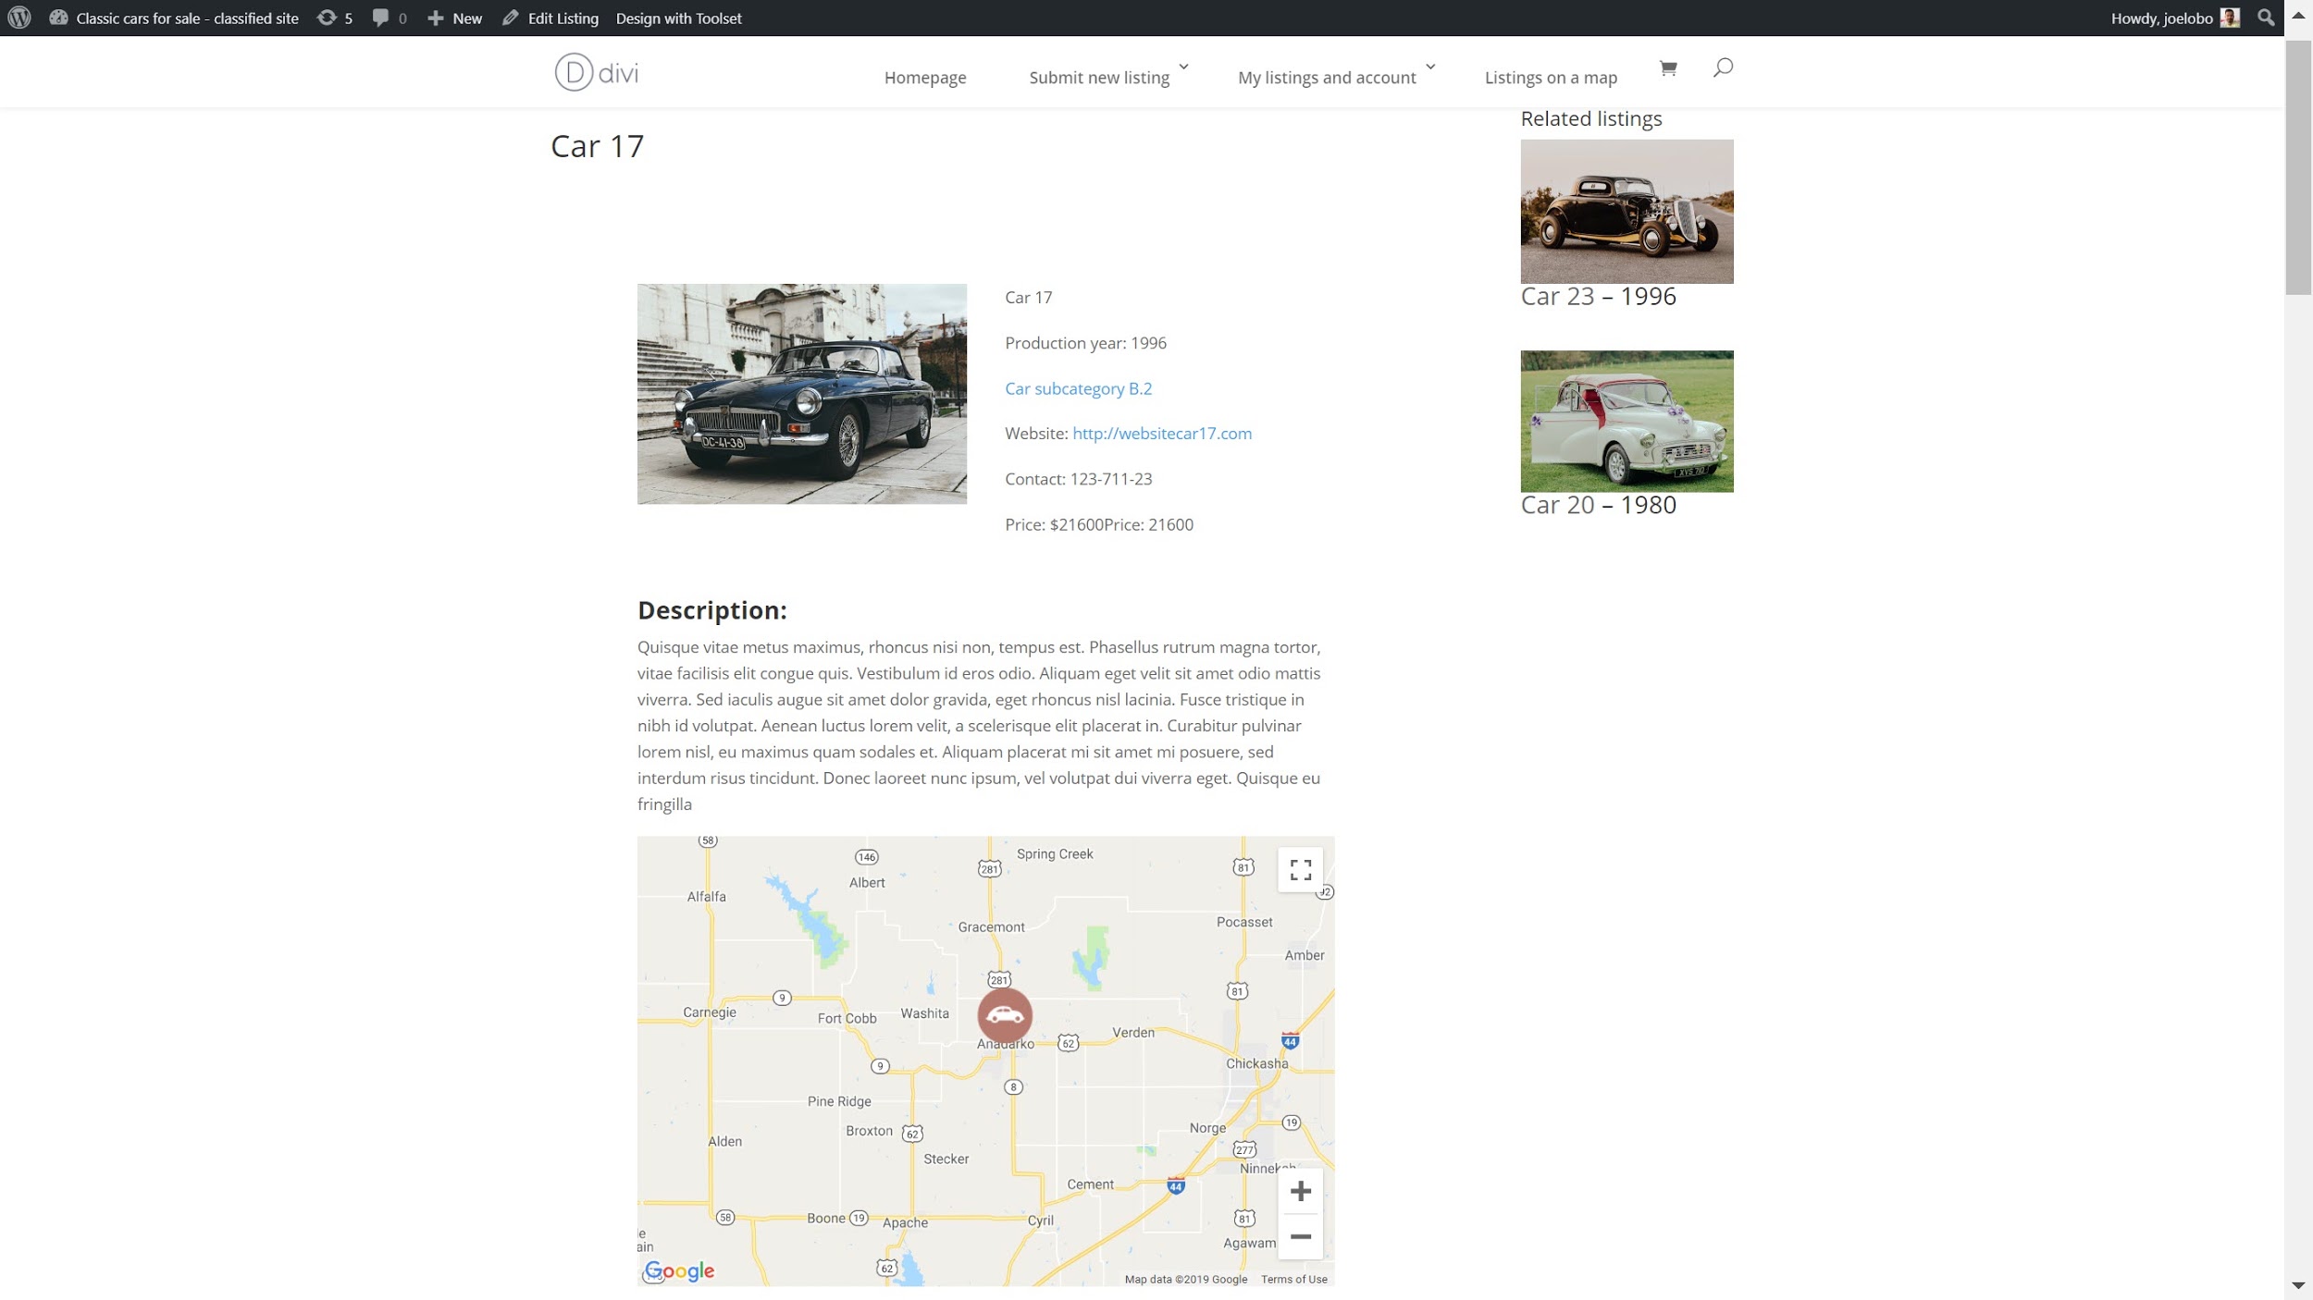Viewport: 2313px width, 1300px height.
Task: Go to Homepage menu item
Action: pos(925,78)
